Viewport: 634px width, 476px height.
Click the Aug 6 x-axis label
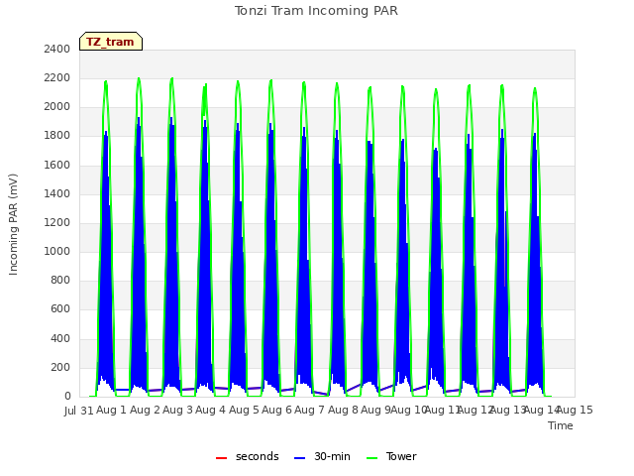pyautogui.click(x=277, y=410)
